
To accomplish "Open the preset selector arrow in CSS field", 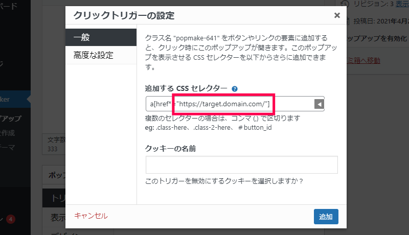I will (x=319, y=104).
